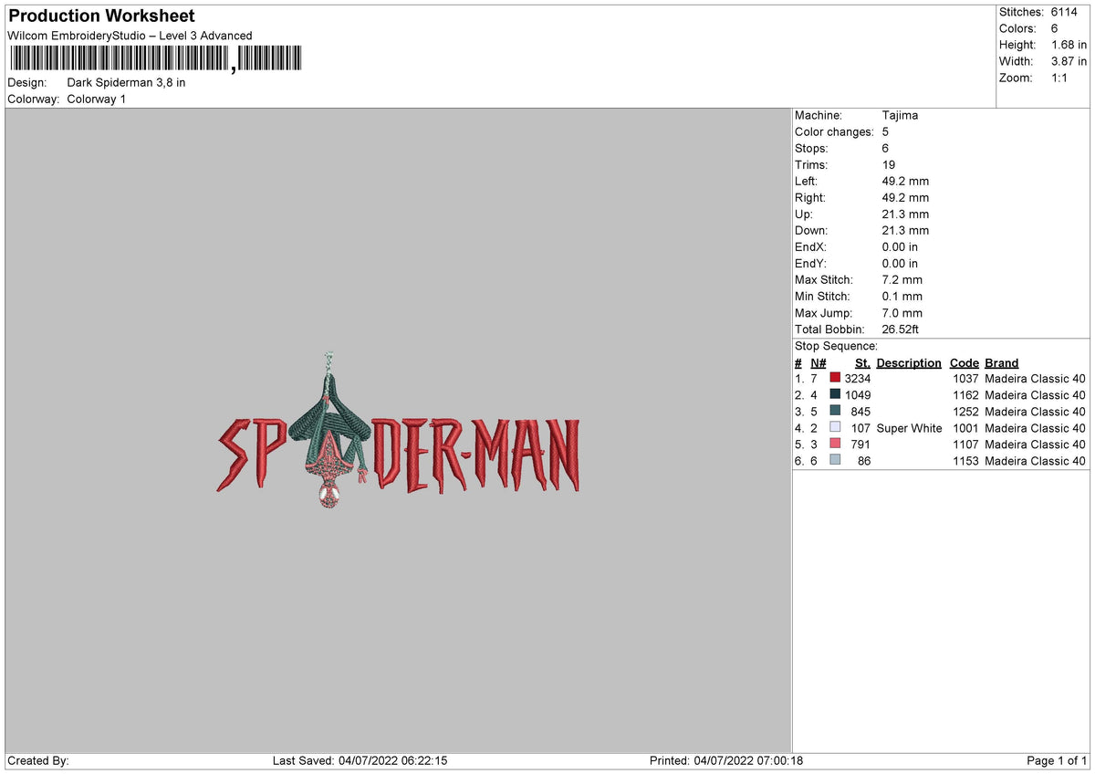1095x774 pixels.
Task: Click the Width value '3.87 in'
Action: coord(1069,61)
